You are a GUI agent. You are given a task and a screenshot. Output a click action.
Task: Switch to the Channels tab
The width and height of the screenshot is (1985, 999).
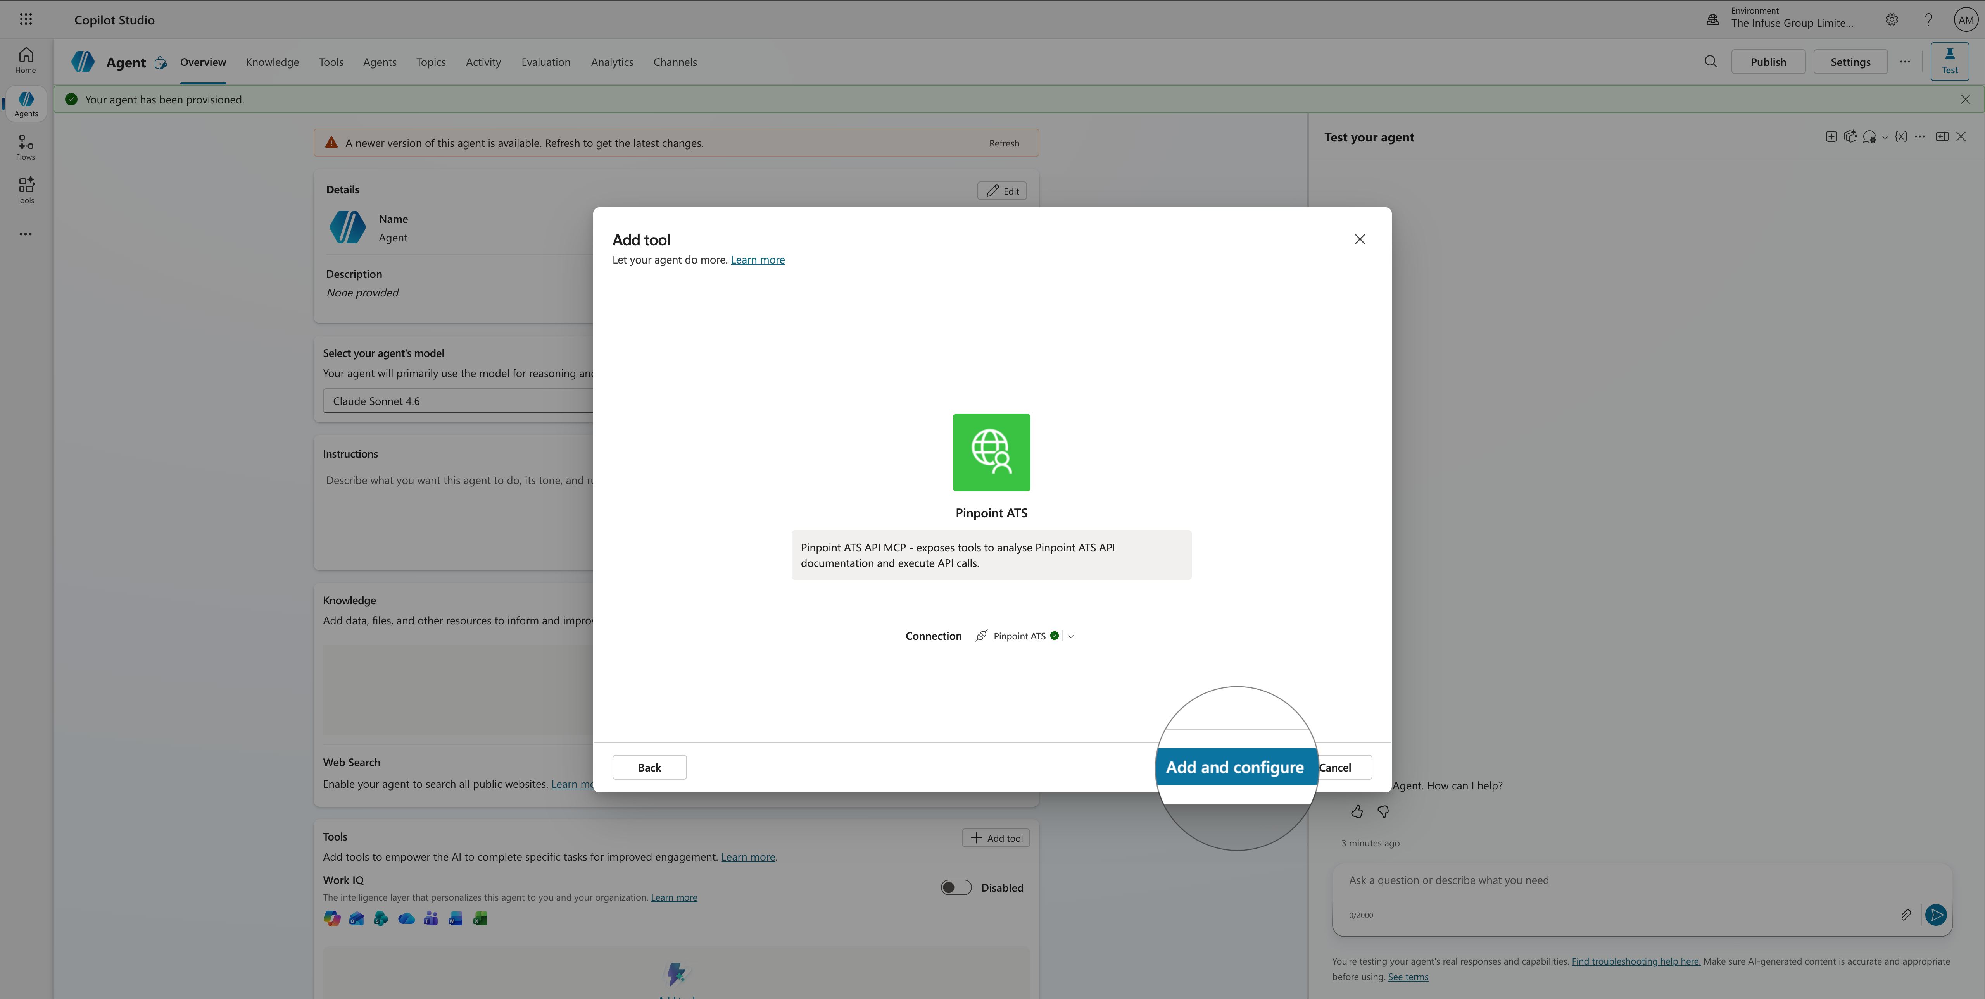675,62
